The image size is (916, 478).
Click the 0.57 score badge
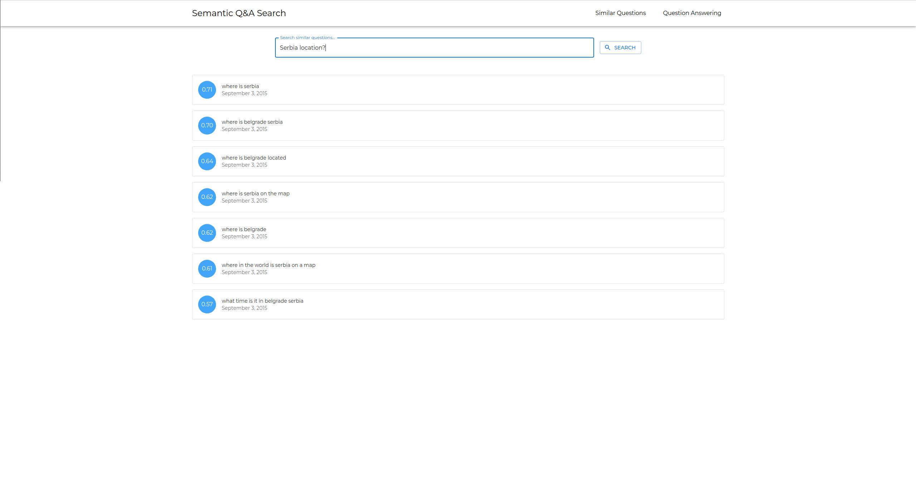coord(207,304)
